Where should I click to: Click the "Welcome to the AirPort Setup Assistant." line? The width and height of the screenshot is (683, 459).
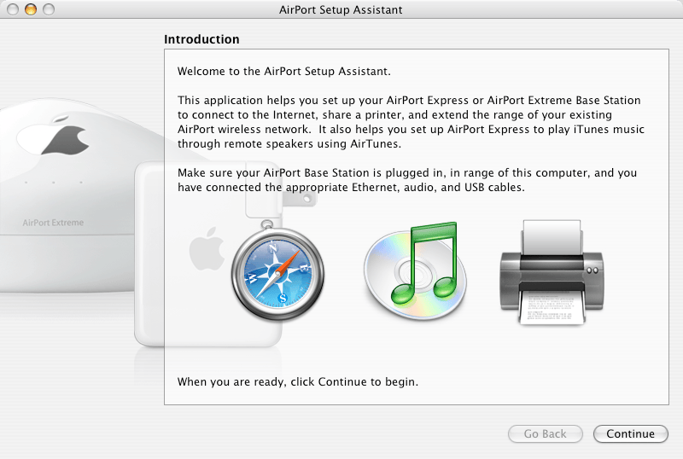[x=284, y=71]
